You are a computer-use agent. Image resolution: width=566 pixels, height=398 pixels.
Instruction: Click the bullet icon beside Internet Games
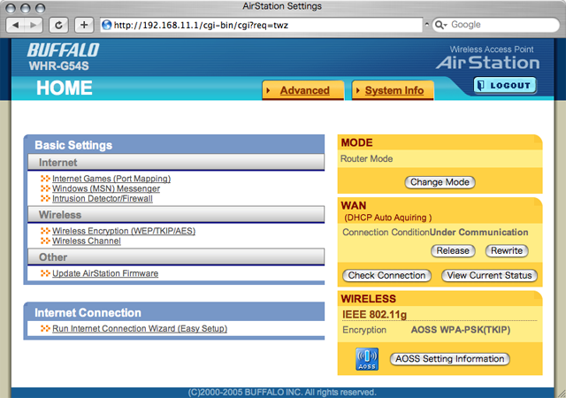coord(45,179)
